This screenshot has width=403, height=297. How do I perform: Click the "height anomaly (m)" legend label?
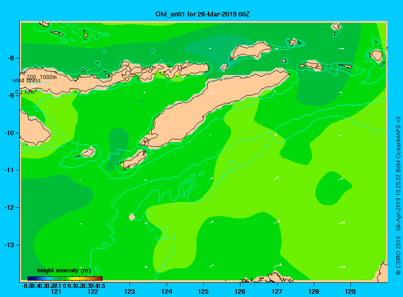(64, 270)
